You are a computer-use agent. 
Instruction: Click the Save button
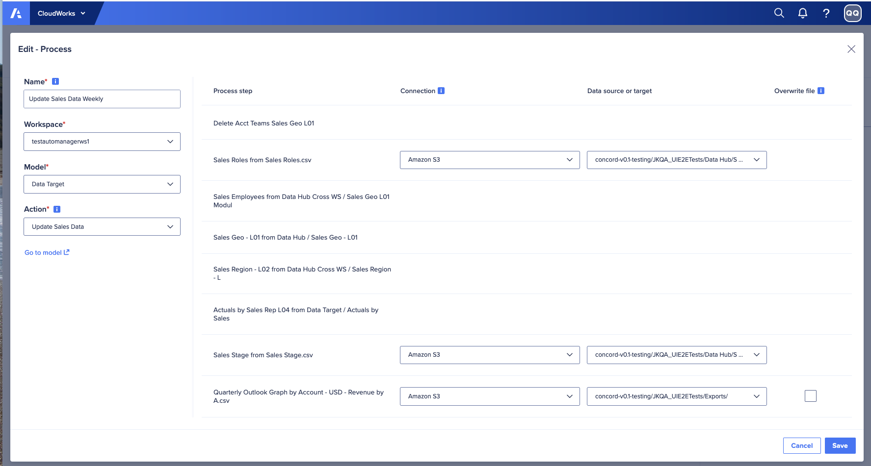[x=840, y=445]
